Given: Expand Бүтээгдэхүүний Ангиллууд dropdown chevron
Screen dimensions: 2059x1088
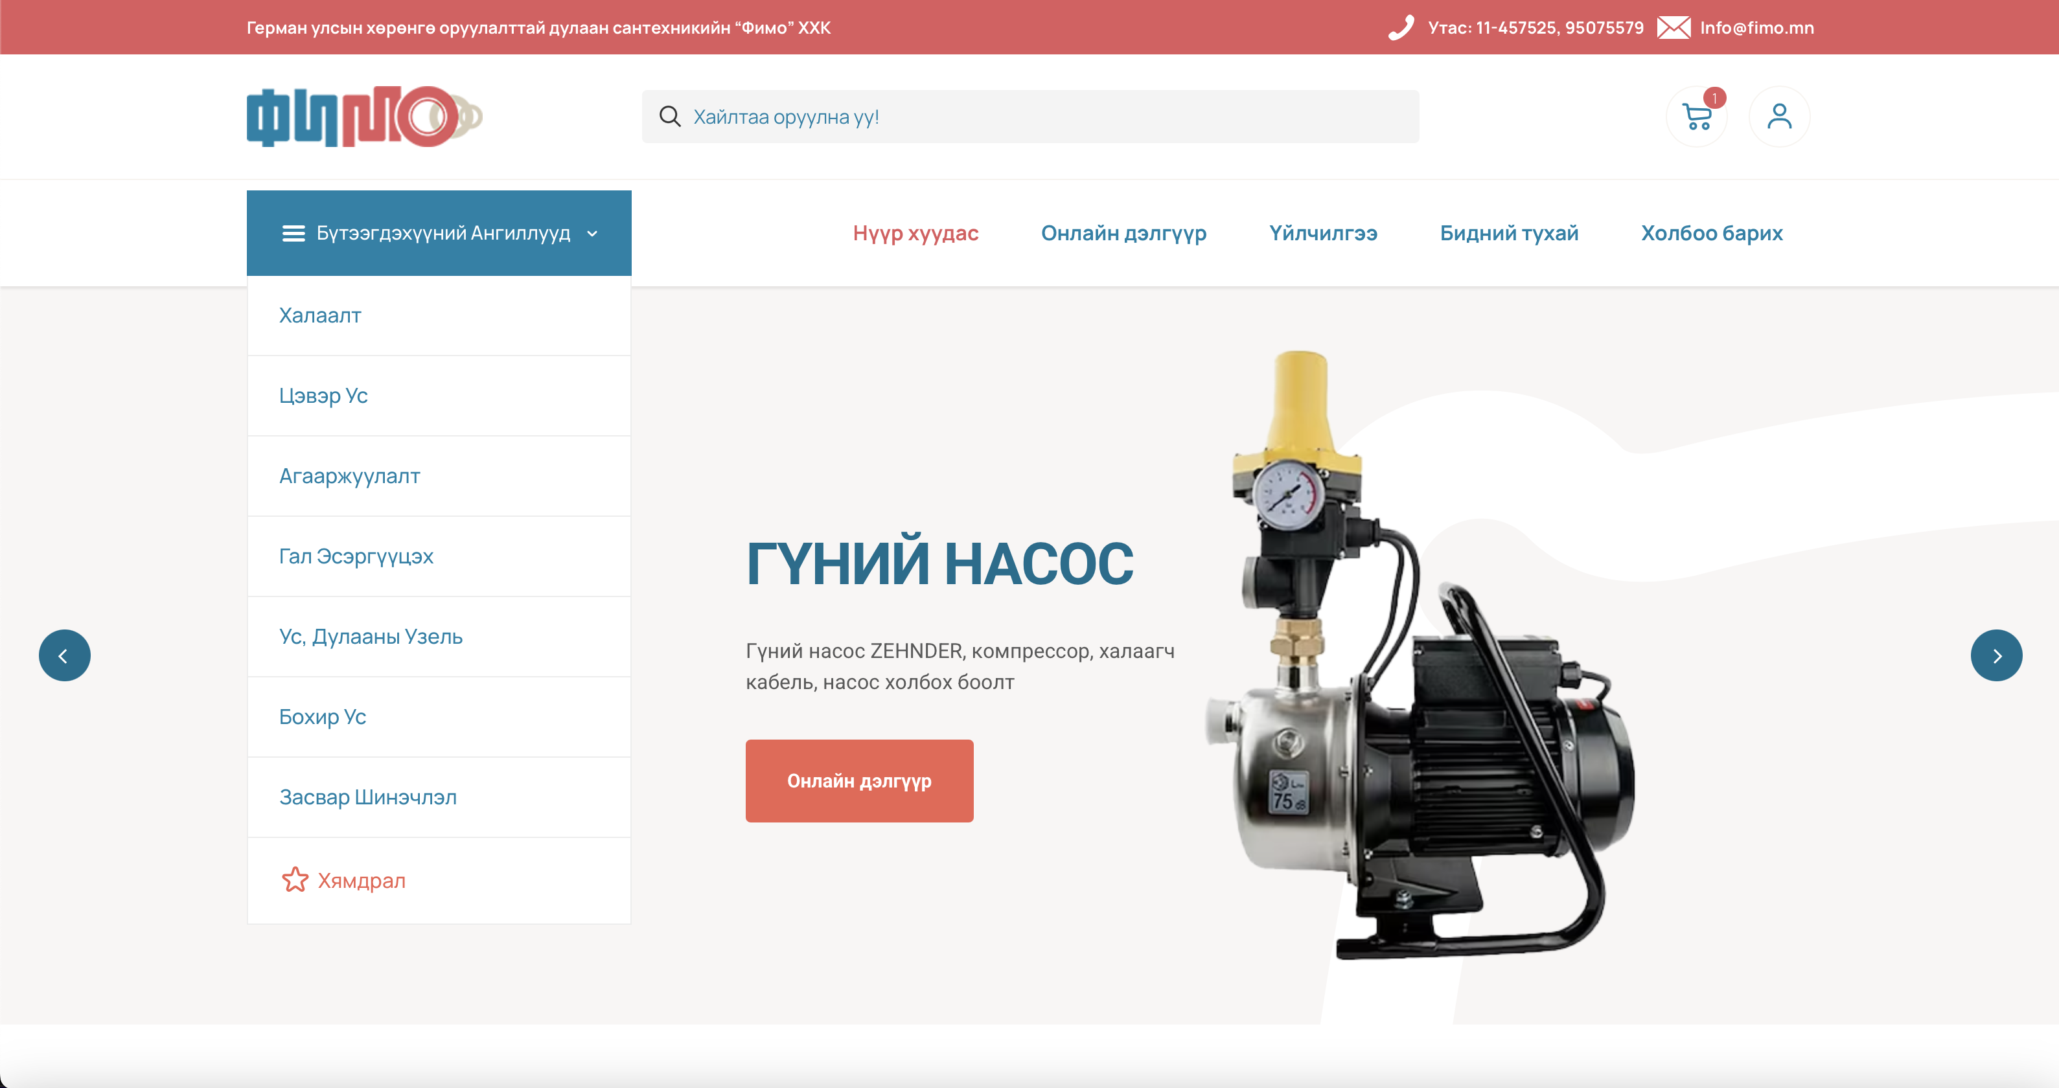Looking at the screenshot, I should tap(592, 234).
